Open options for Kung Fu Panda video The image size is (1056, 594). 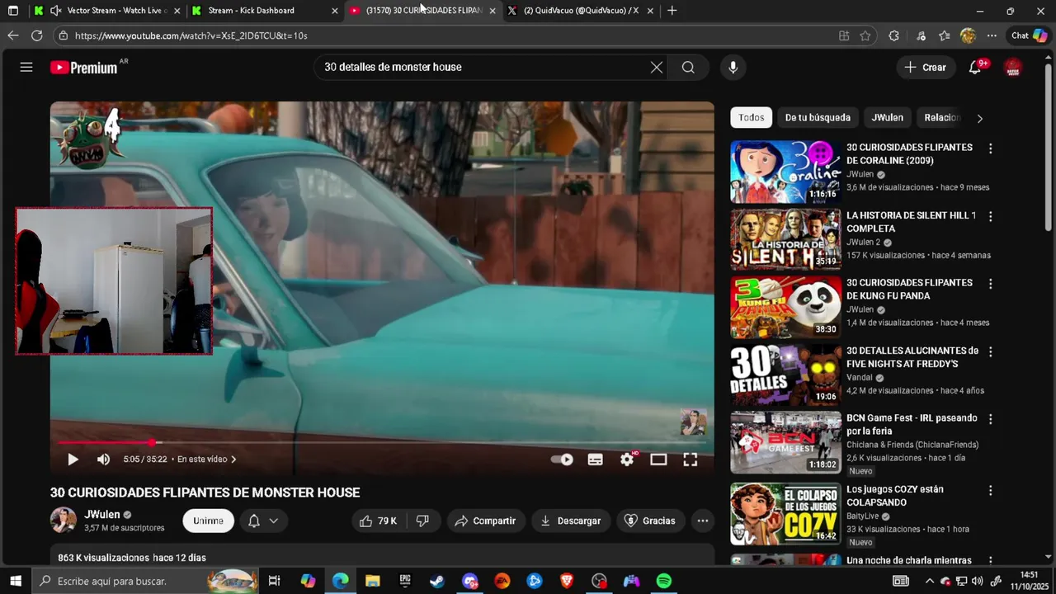(x=990, y=284)
